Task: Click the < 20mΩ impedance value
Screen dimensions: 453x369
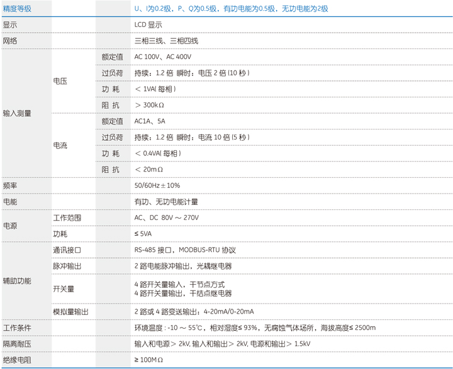Action: (x=148, y=169)
